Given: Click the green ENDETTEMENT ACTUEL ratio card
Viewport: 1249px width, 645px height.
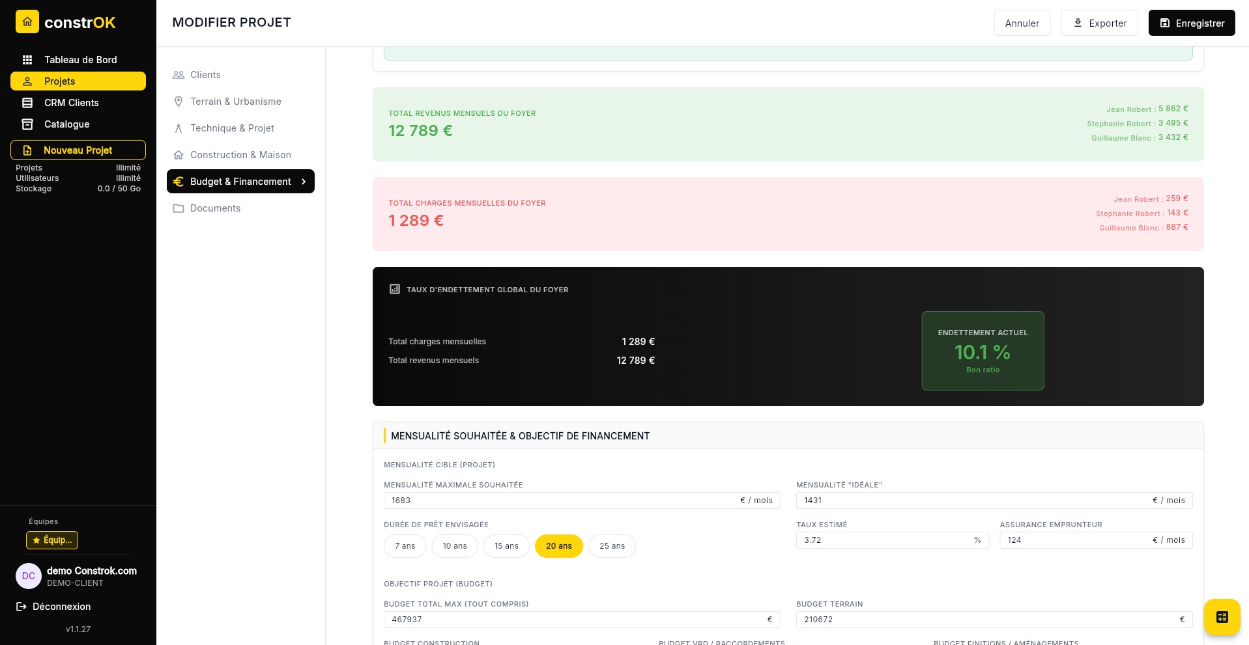Looking at the screenshot, I should pyautogui.click(x=983, y=351).
